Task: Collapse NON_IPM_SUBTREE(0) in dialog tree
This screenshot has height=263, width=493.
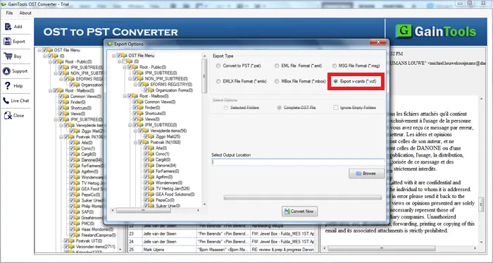Action: click(130, 79)
